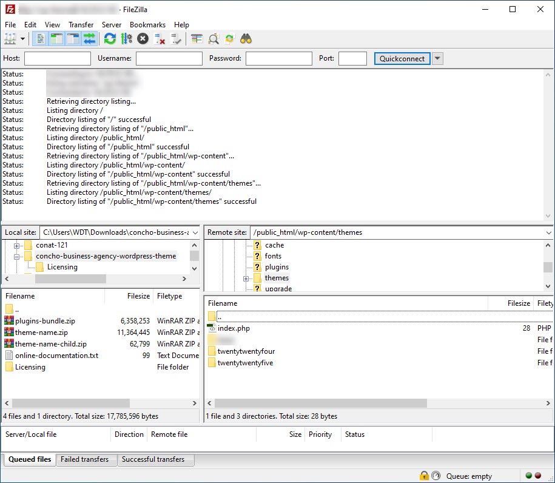555x483 pixels.
Task: Click message log scroll up arrow
Action: click(548, 75)
